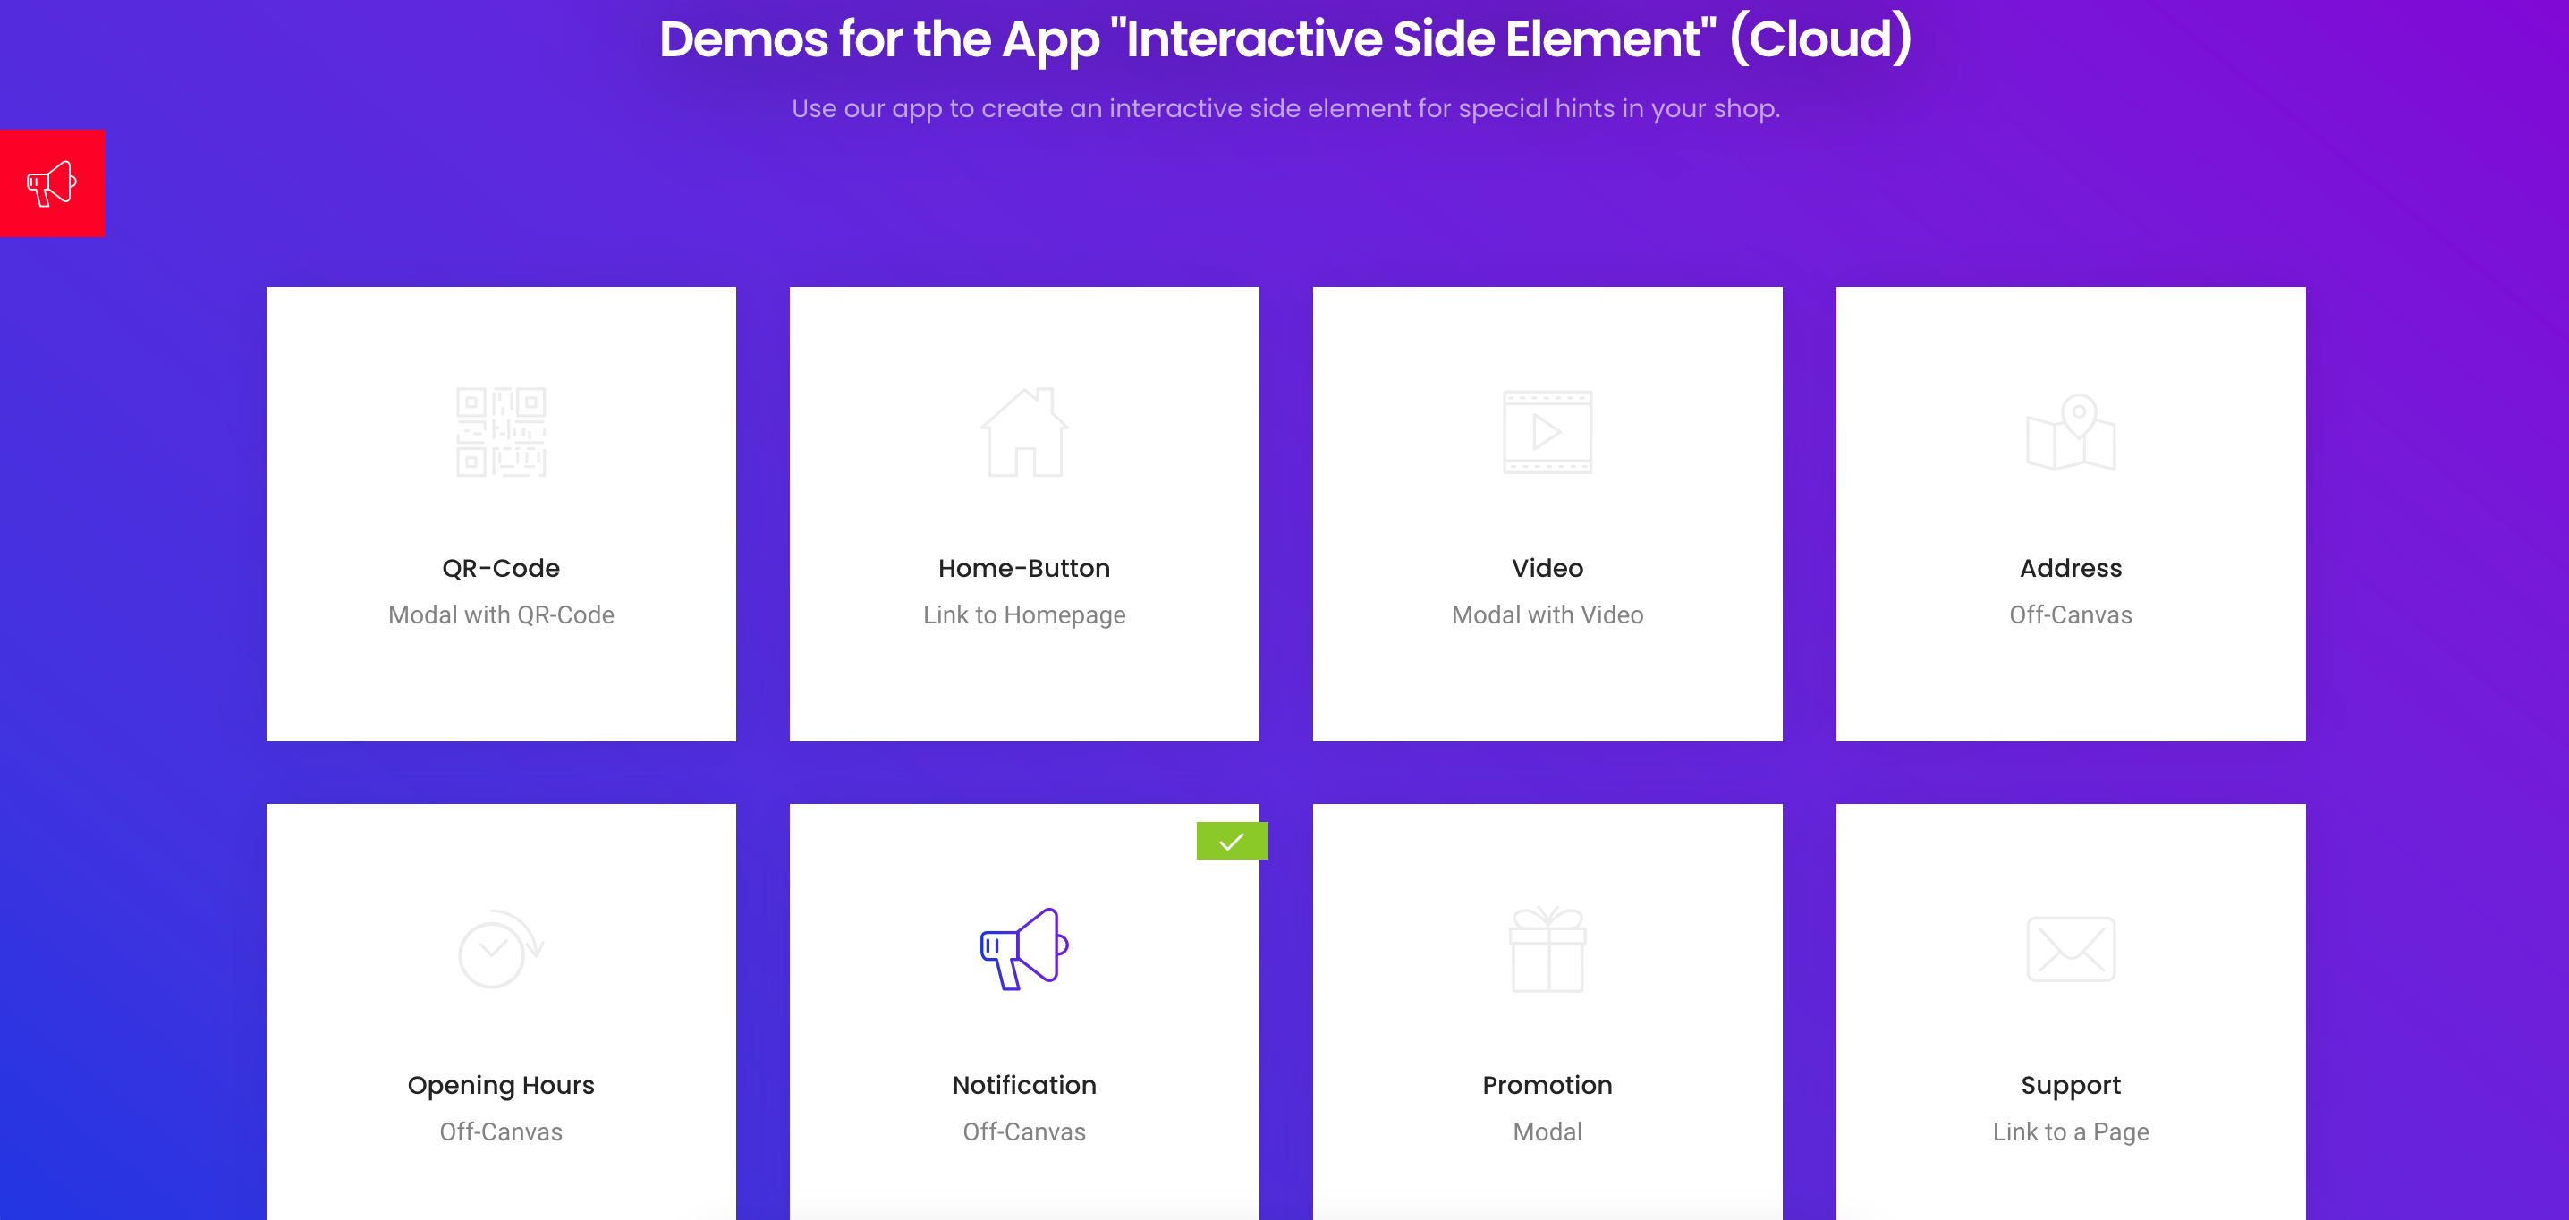The height and width of the screenshot is (1220, 2569).
Task: Click the envelope Support icon
Action: click(x=2071, y=949)
